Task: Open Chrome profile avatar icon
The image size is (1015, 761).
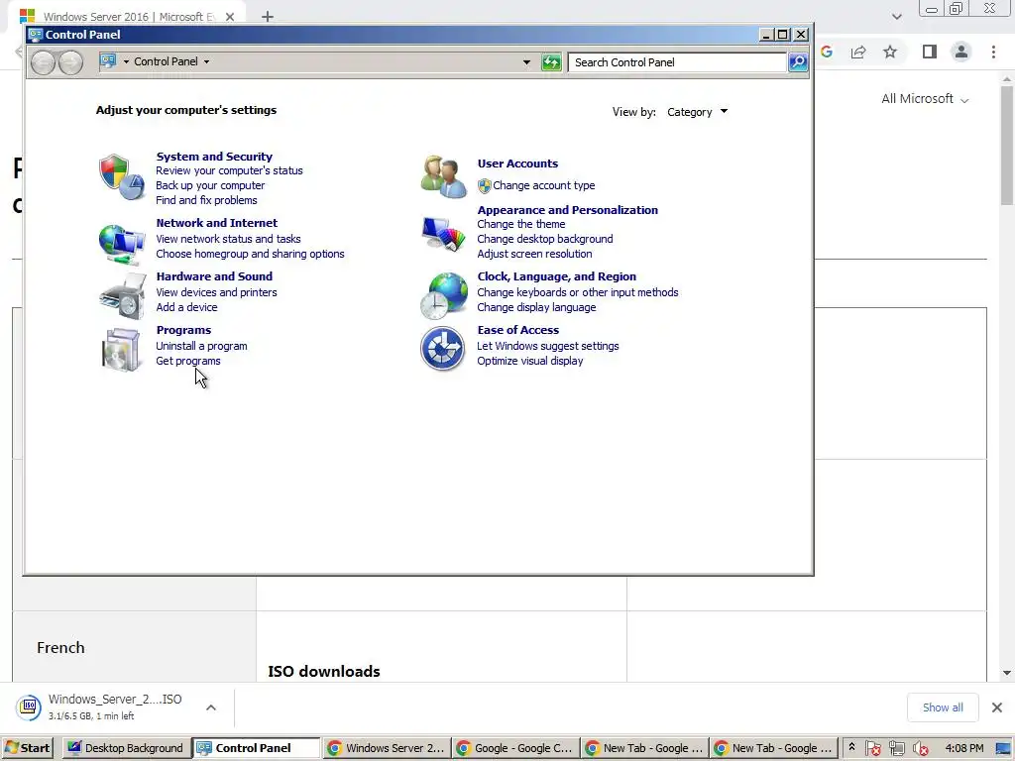Action: pos(961,52)
